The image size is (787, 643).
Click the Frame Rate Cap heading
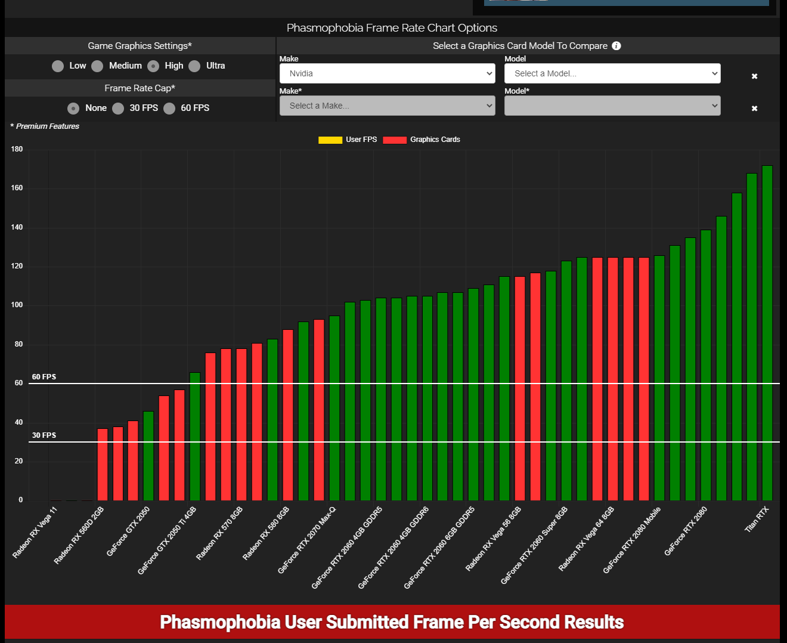[x=140, y=88]
